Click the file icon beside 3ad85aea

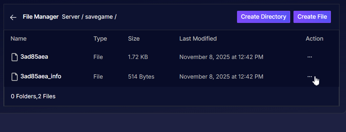coord(14,57)
